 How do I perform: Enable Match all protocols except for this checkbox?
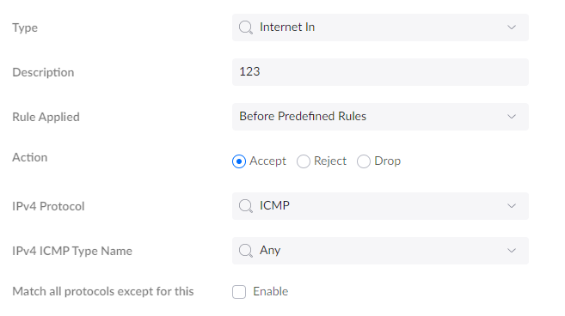pos(239,292)
